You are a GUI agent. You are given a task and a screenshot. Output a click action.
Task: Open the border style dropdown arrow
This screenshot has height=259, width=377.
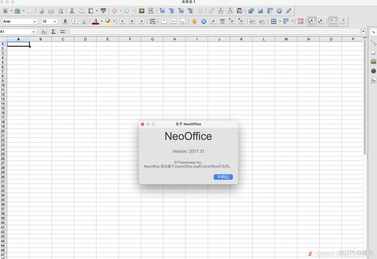[x=292, y=22]
